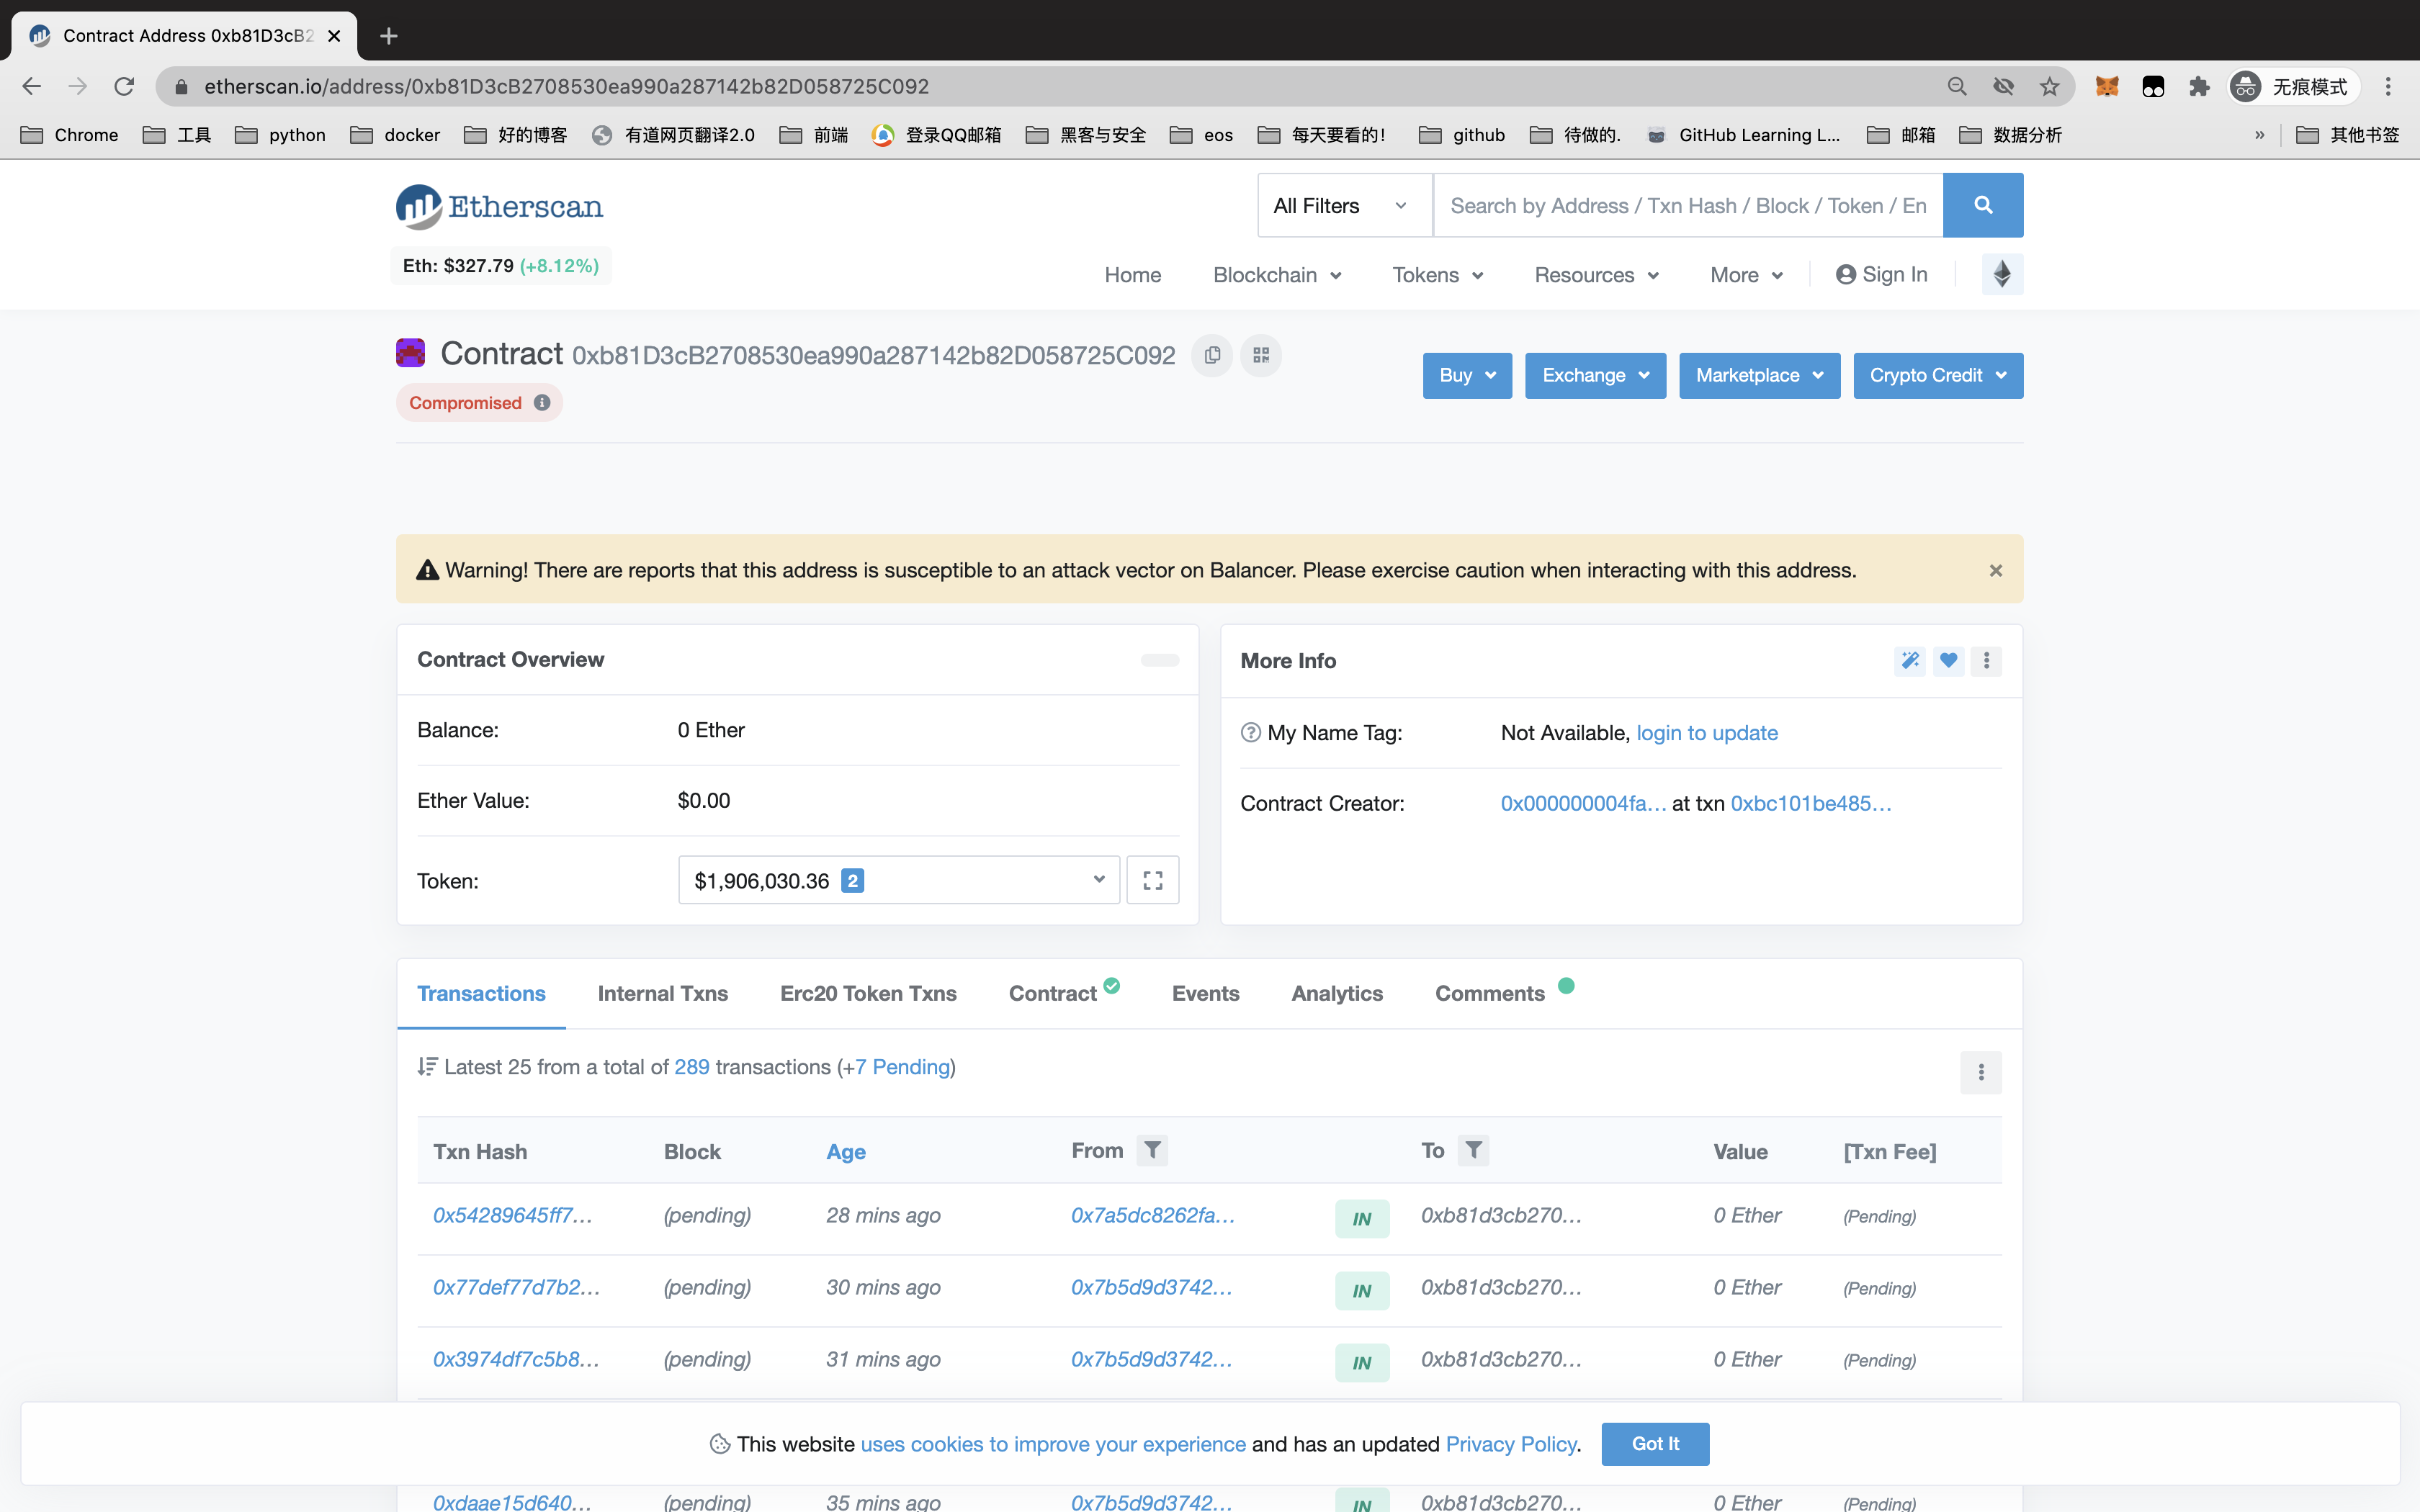Toggle the From column filter

click(1152, 1150)
